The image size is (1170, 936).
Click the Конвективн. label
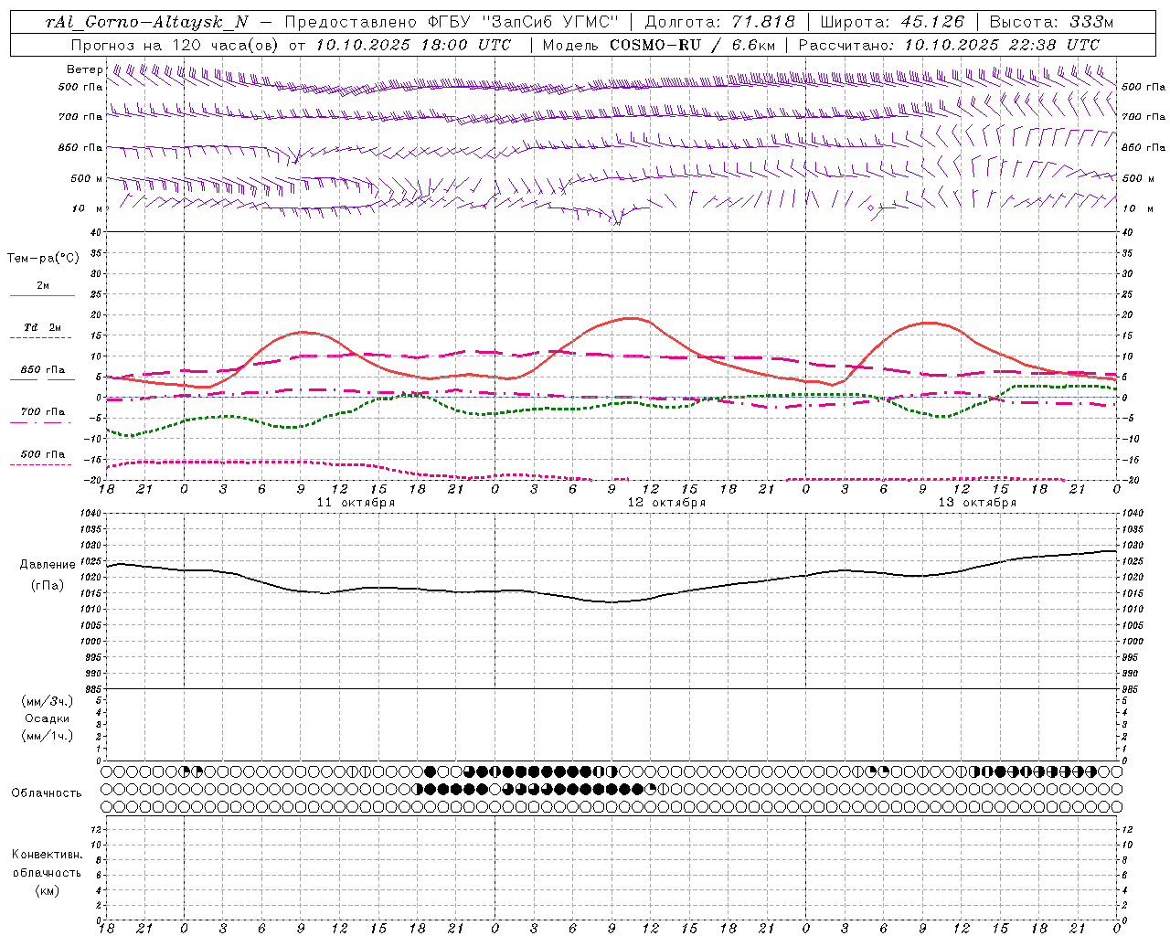click(47, 855)
